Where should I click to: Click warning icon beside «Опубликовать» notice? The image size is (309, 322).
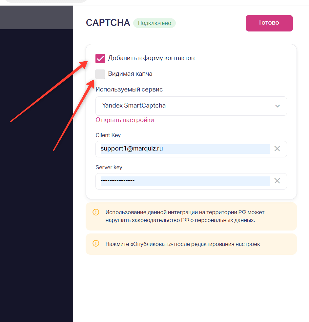click(x=96, y=244)
